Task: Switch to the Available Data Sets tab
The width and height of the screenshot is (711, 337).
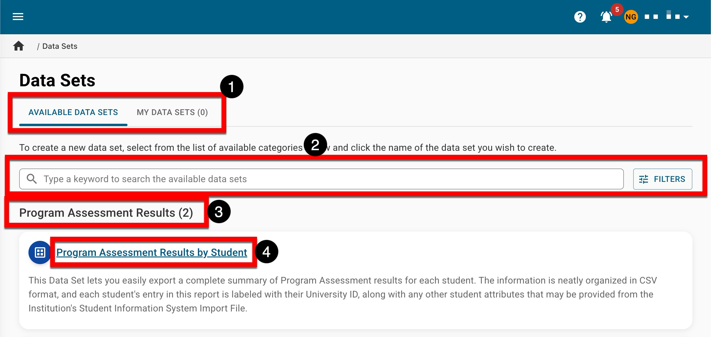Action: pyautogui.click(x=73, y=112)
